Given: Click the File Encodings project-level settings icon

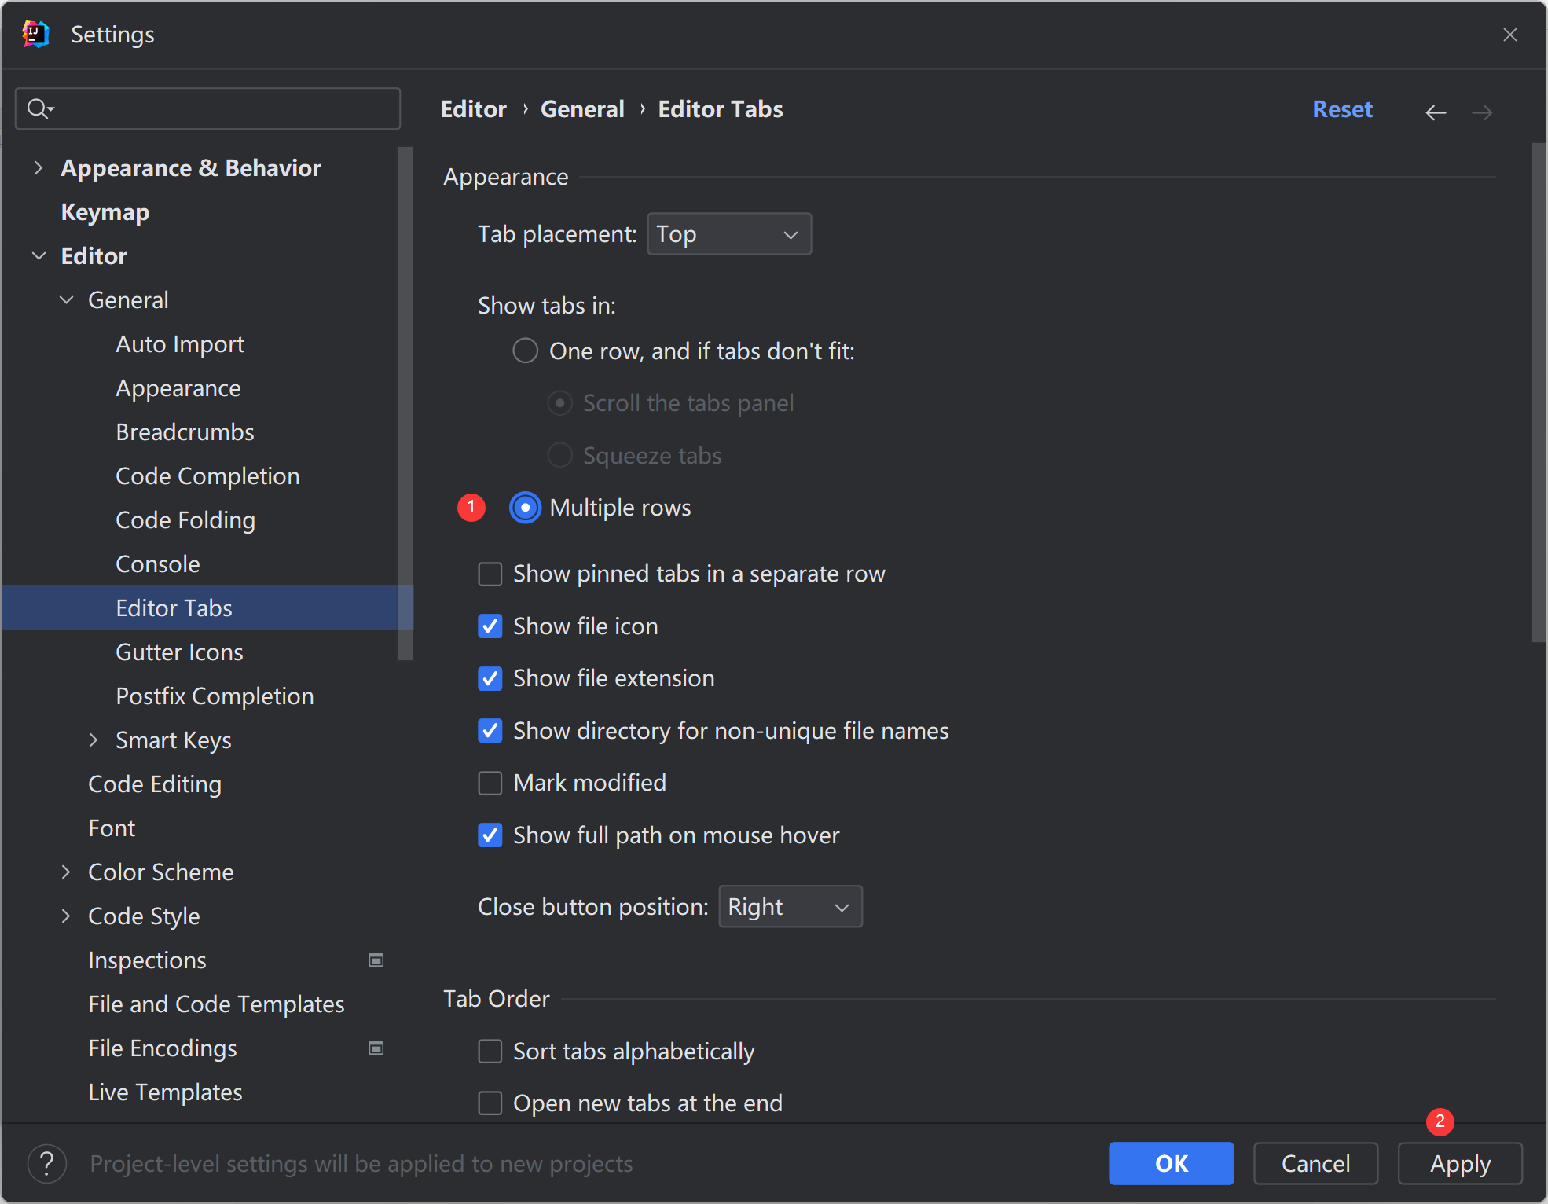Looking at the screenshot, I should [376, 1048].
